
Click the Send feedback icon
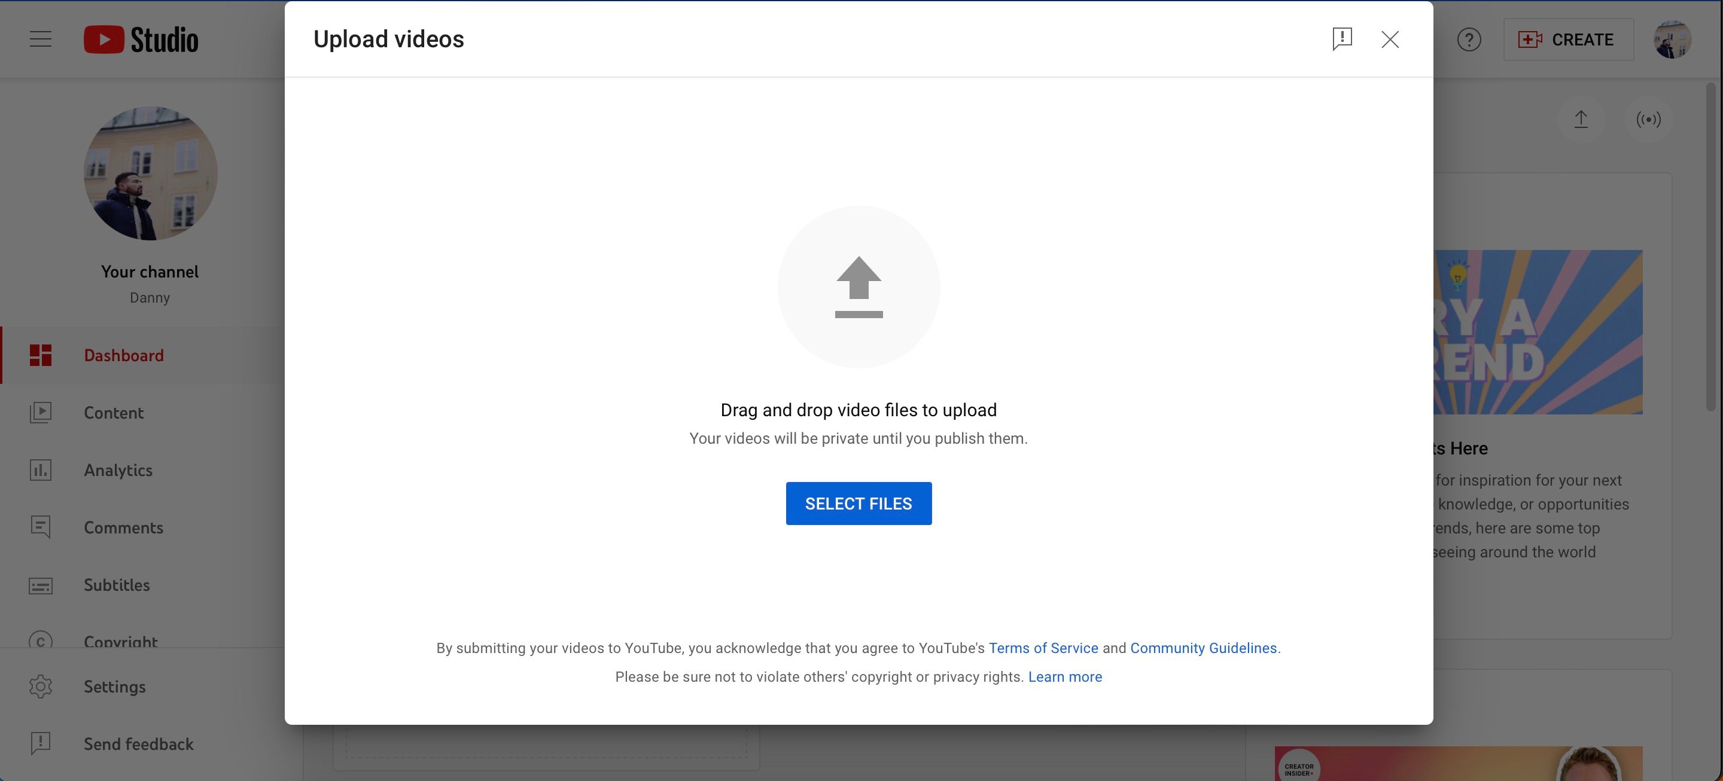[x=40, y=743]
